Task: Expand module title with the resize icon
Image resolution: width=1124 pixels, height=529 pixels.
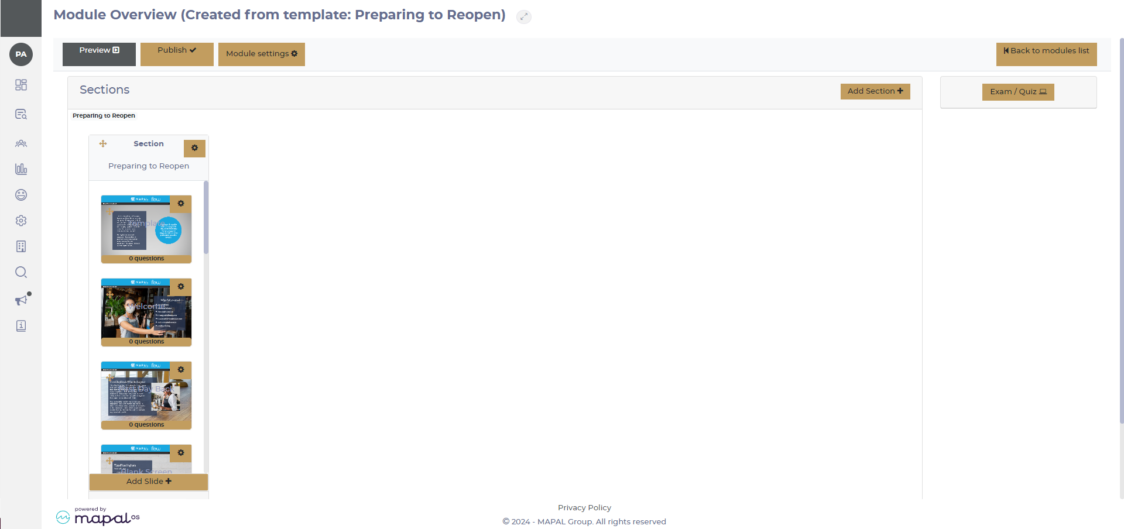Action: [x=524, y=17]
